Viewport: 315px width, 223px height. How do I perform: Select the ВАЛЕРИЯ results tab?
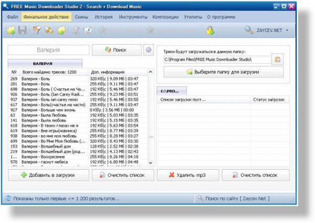coord(45,64)
